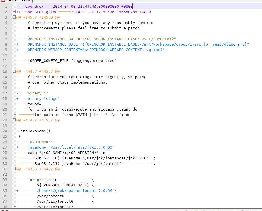Click the 'LOGGER_CONFIG_FILE="logging.properties"' line
This screenshot has width=262, height=211.
coord(72,61)
